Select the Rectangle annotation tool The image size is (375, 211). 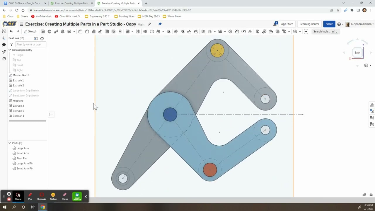pos(42,196)
